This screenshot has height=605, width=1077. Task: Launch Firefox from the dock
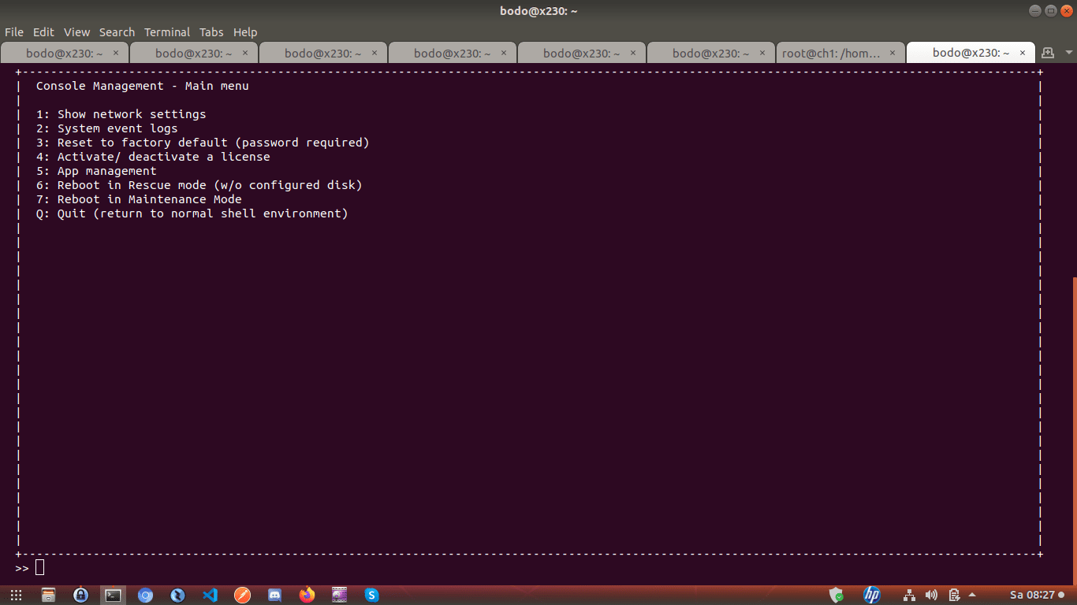click(307, 595)
